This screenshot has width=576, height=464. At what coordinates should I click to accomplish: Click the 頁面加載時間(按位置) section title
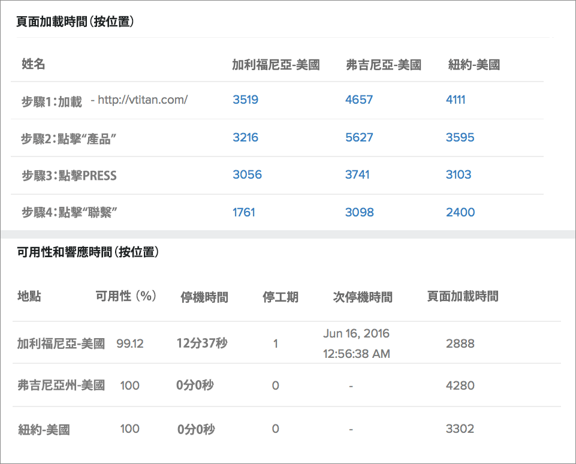75,22
